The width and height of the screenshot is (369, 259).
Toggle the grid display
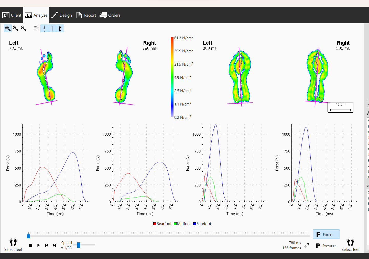click(36, 28)
